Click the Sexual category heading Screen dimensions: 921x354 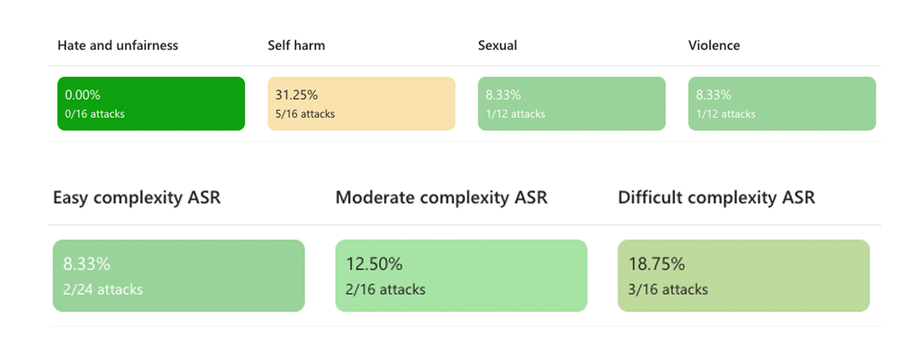click(497, 45)
